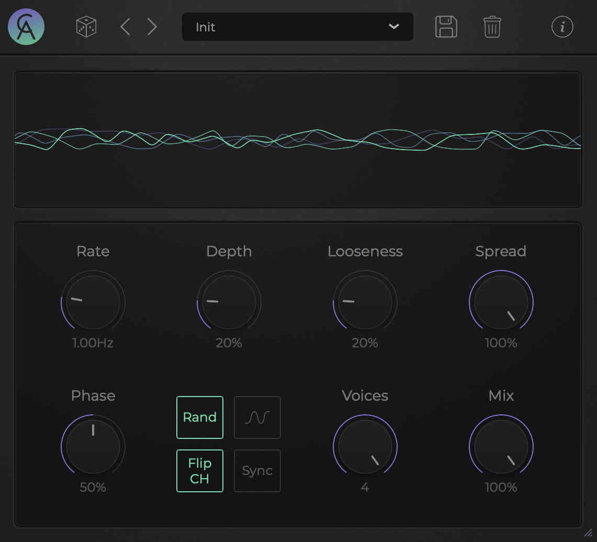This screenshot has height=542, width=597.
Task: Select the Init preset name field
Action: point(225,27)
